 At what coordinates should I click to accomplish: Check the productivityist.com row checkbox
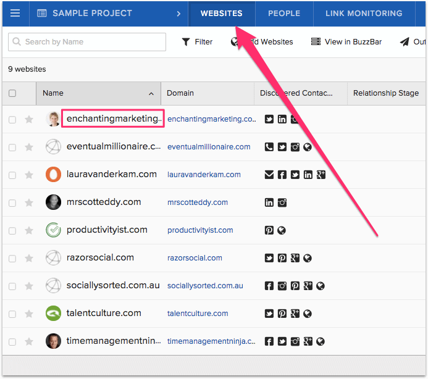(12, 231)
